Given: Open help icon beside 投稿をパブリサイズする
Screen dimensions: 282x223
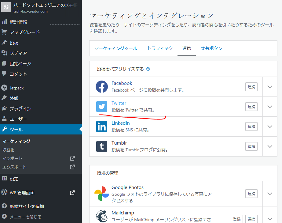Looking at the screenshot, I should (x=148, y=69).
